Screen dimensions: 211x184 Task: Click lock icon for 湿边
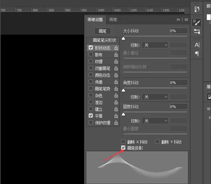(x=116, y=102)
